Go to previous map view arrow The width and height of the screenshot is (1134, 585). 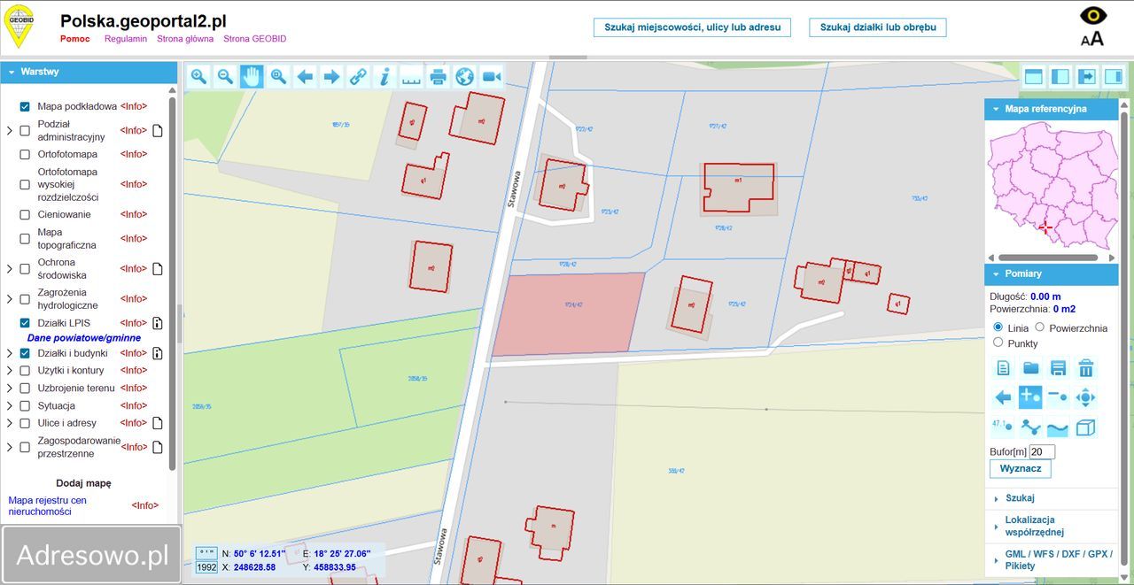[305, 77]
